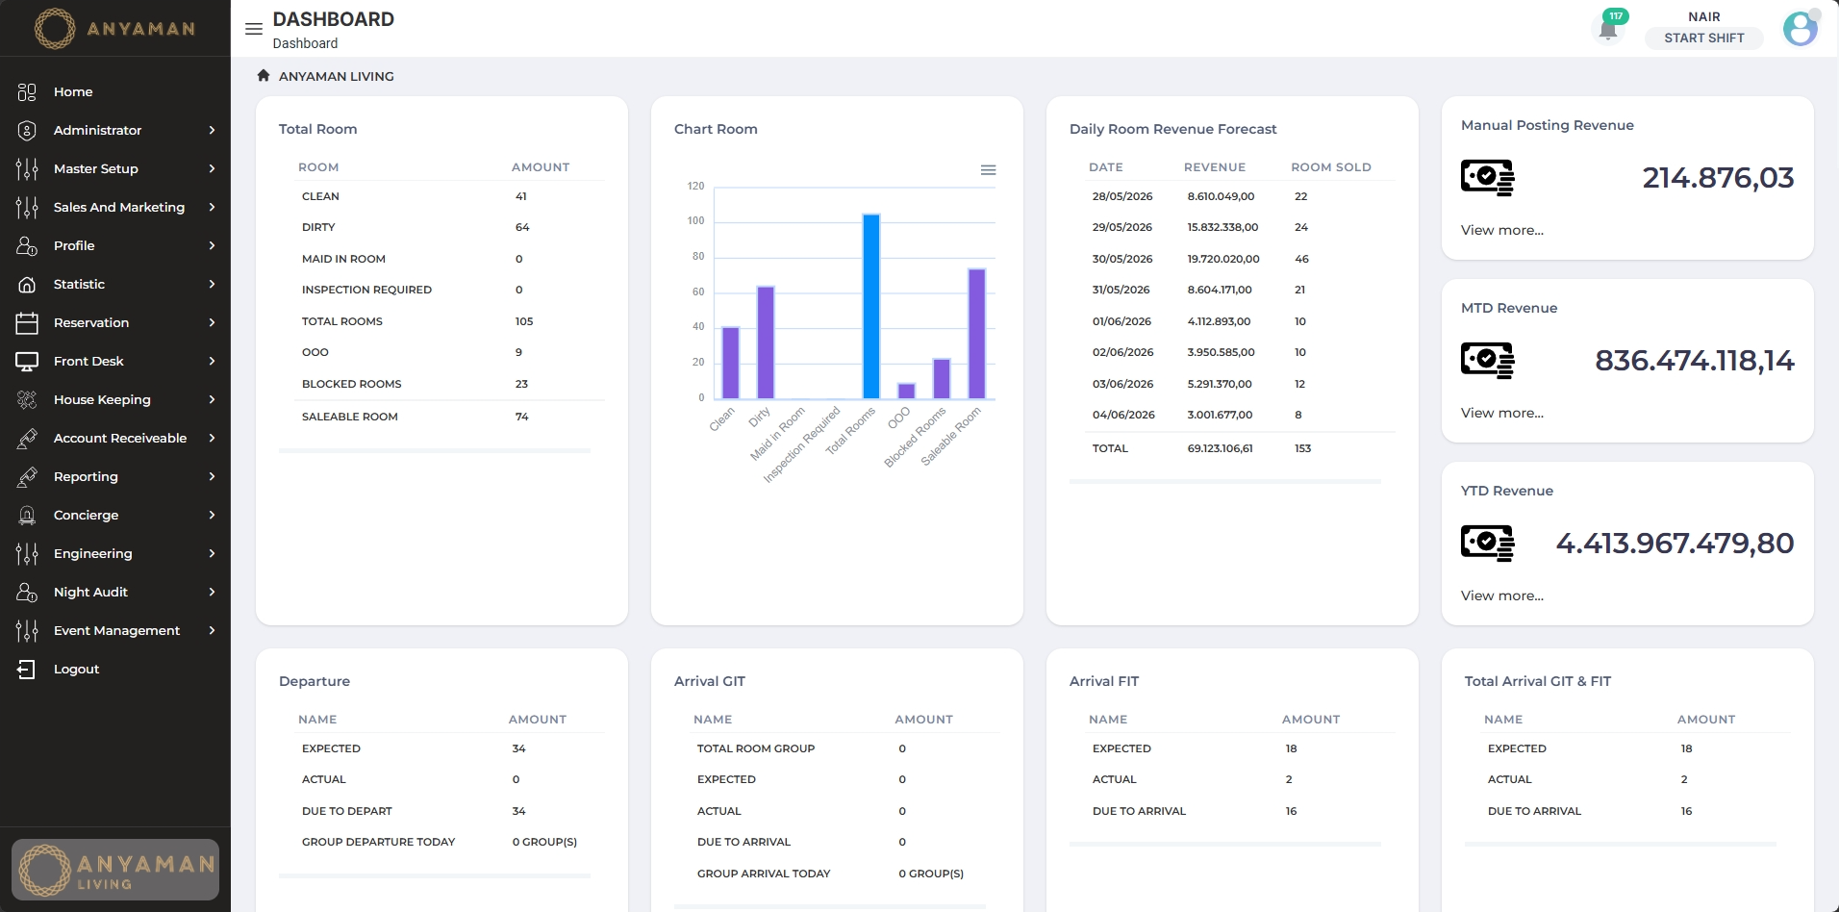Expand the Administrator menu chevron
The height and width of the screenshot is (912, 1839).
tap(212, 130)
